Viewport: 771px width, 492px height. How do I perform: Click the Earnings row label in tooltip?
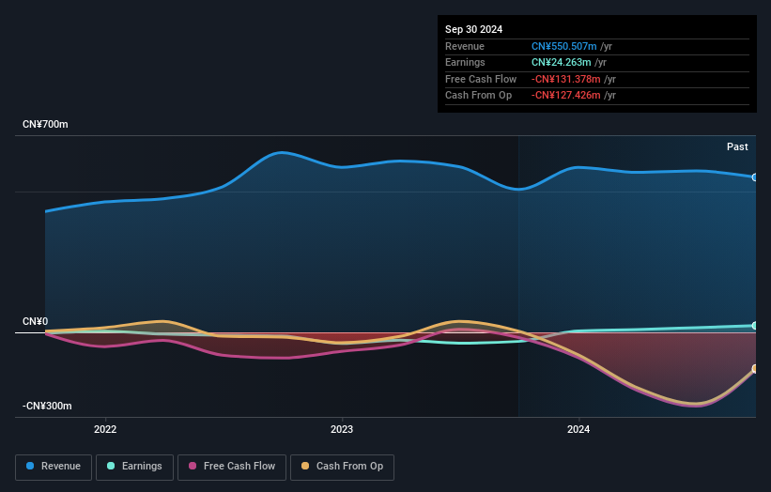click(x=465, y=62)
